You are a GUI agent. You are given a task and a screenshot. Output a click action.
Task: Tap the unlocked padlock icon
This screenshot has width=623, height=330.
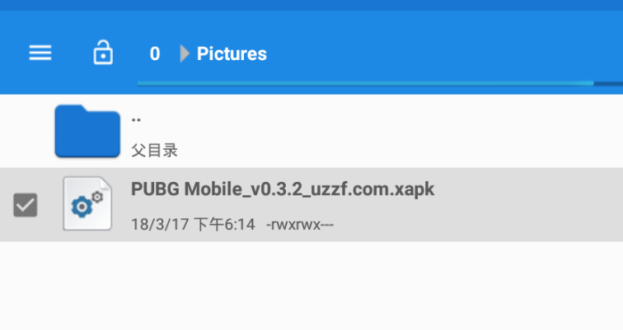[x=103, y=52]
